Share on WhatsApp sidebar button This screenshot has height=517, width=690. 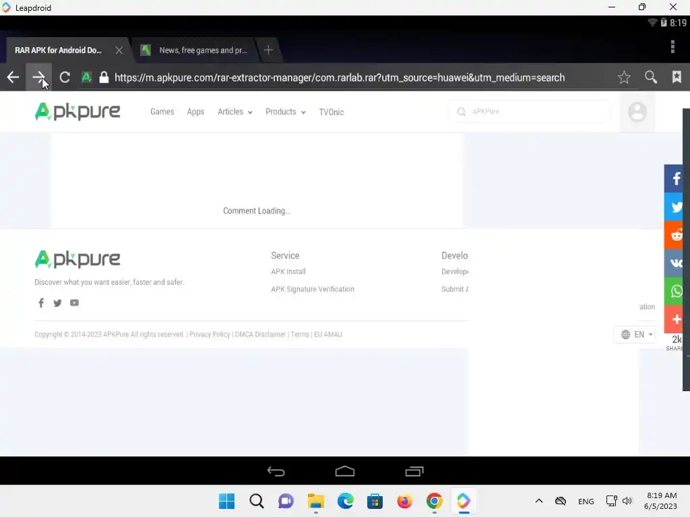tap(674, 291)
